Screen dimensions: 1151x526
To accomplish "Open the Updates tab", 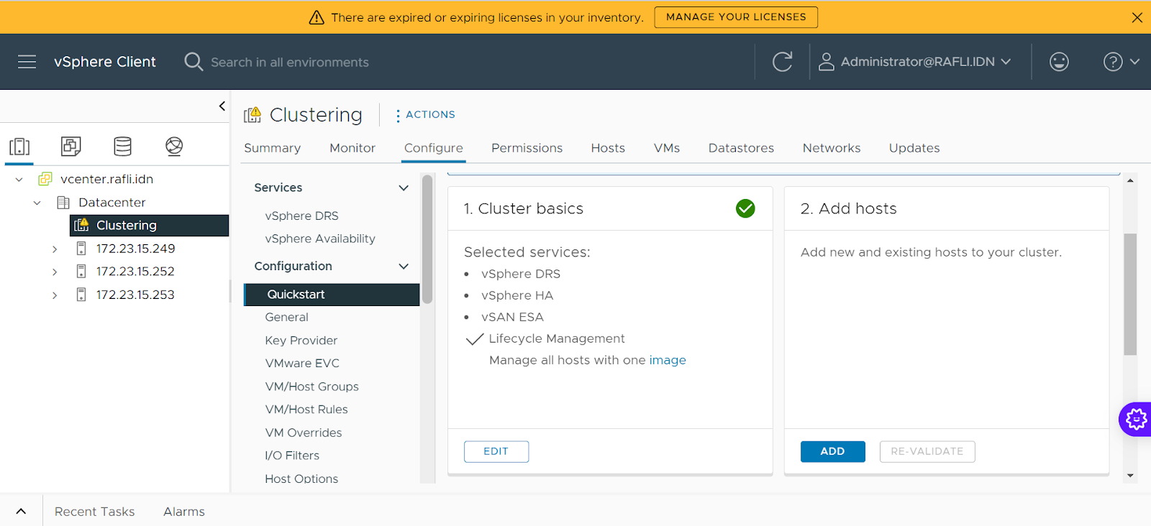I will pos(914,148).
